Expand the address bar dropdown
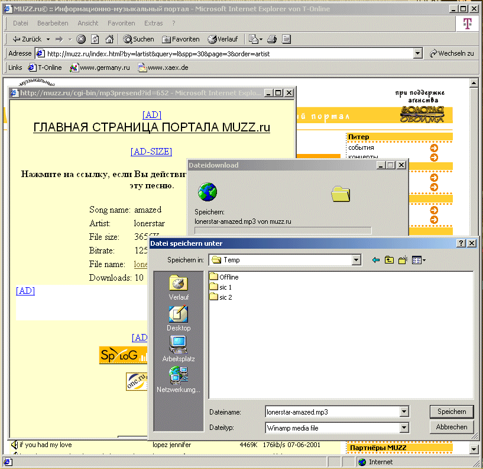Viewport: 483px width, 469px height. pos(417,54)
